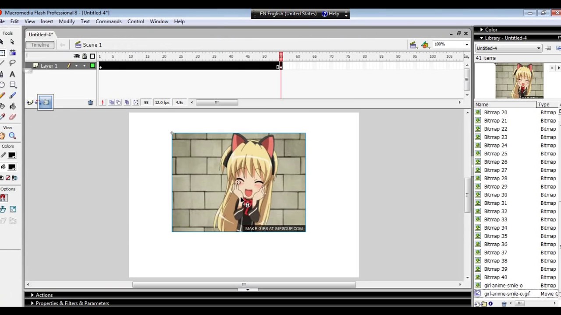
Task: Delete selected Library item with trash icon
Action: click(504, 304)
